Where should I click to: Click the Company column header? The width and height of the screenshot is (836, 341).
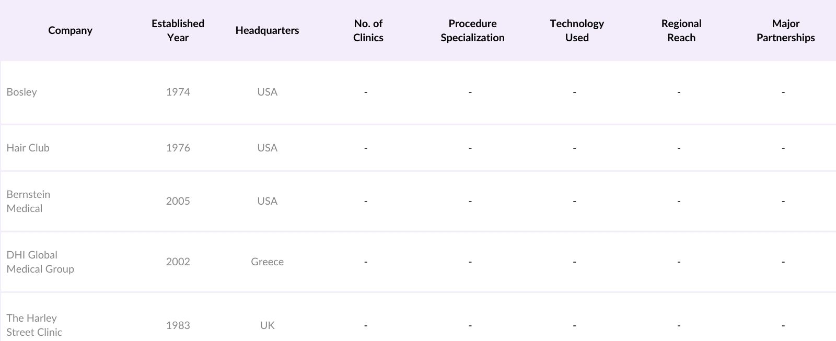coord(70,30)
